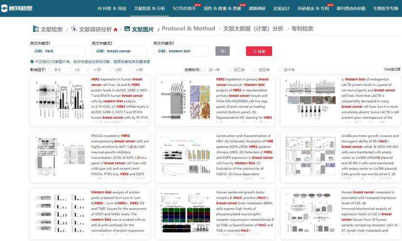The height and width of the screenshot is (241, 402).
Task: Open figure for HEH construction result
Action: pos(186,155)
